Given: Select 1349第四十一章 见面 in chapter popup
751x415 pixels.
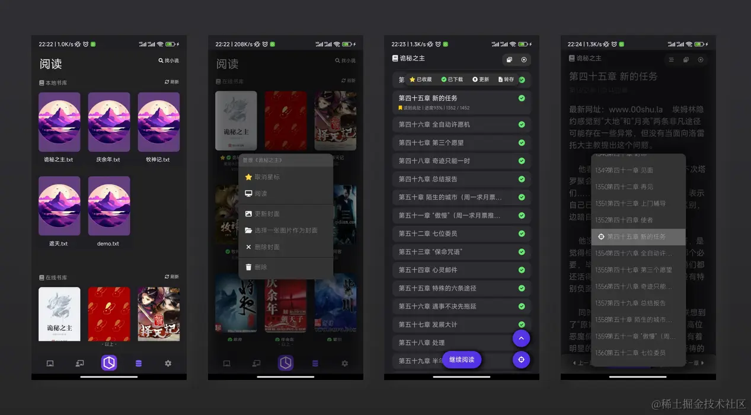Looking at the screenshot, I should 638,170.
